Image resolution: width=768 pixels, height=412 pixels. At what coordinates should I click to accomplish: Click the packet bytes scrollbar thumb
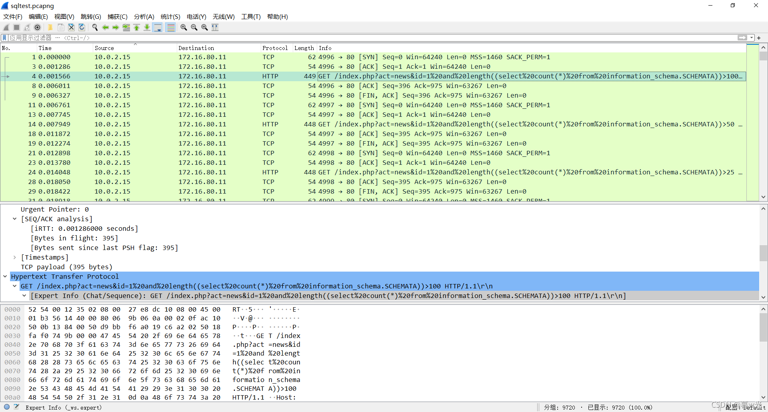(x=763, y=327)
